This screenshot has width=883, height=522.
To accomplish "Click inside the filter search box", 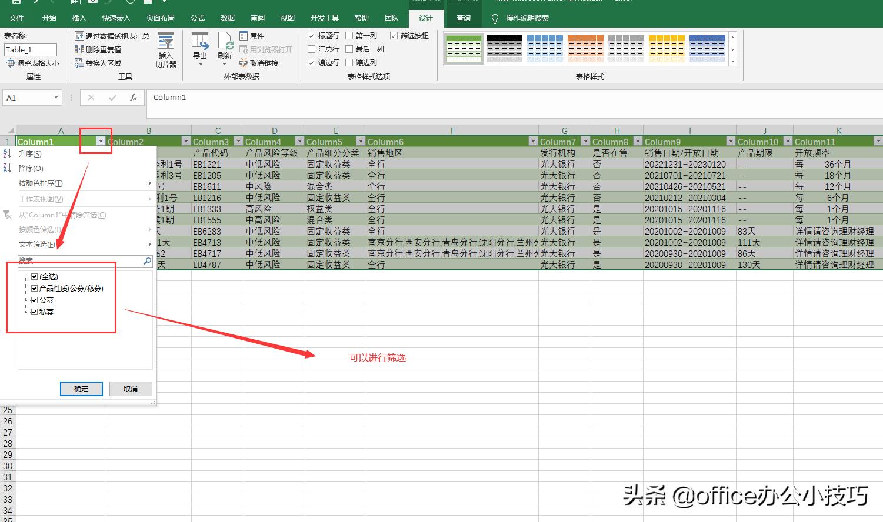I will click(79, 260).
